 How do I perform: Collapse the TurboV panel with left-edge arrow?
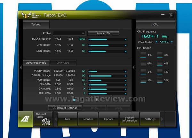pyautogui.click(x=21, y=67)
